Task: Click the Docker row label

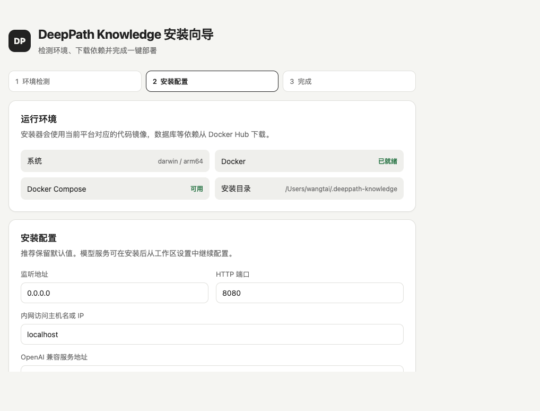Action: coord(233,161)
